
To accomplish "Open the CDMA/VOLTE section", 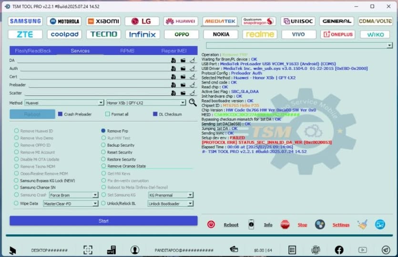I will (x=376, y=21).
